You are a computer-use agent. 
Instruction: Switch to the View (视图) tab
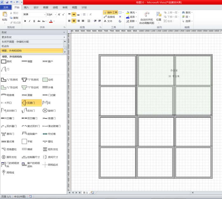coord(74,7)
